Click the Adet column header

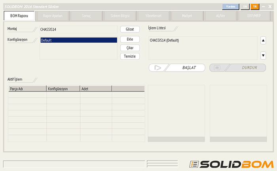(96, 89)
